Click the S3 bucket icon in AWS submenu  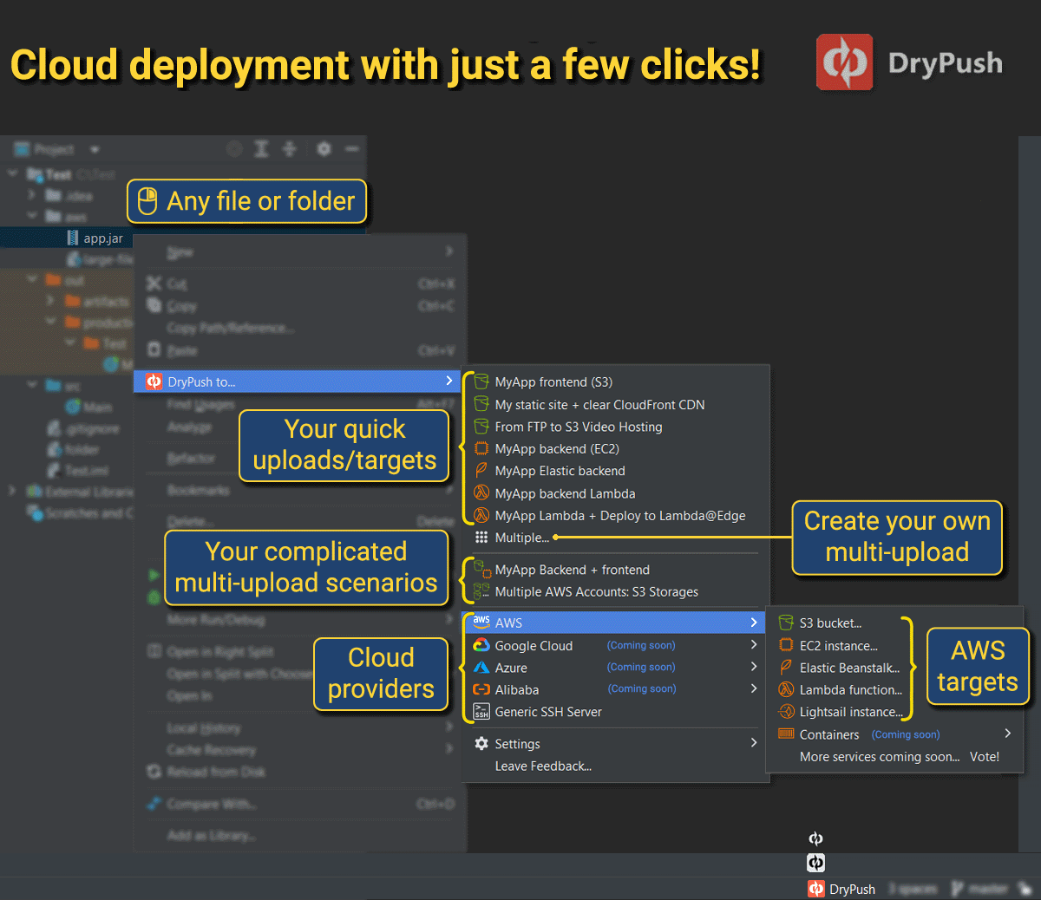tap(786, 623)
